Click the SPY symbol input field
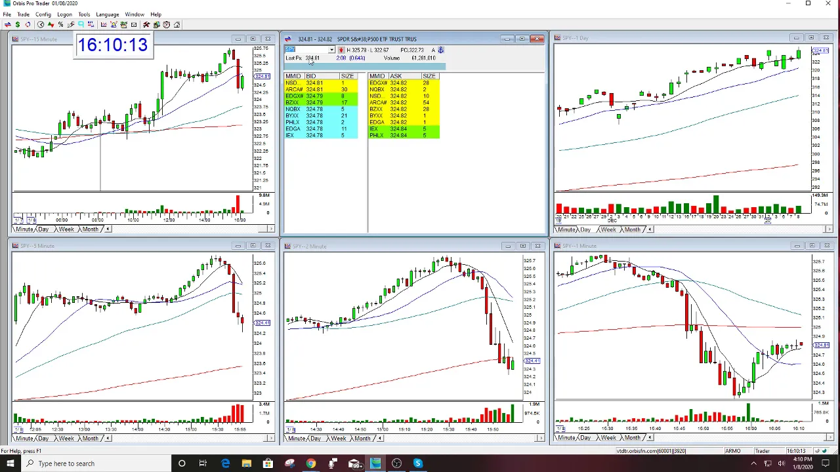This screenshot has height=472, width=840. 306,50
